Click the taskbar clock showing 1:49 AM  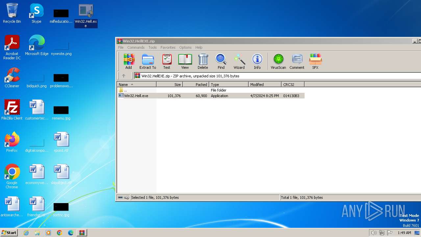pyautogui.click(x=404, y=233)
